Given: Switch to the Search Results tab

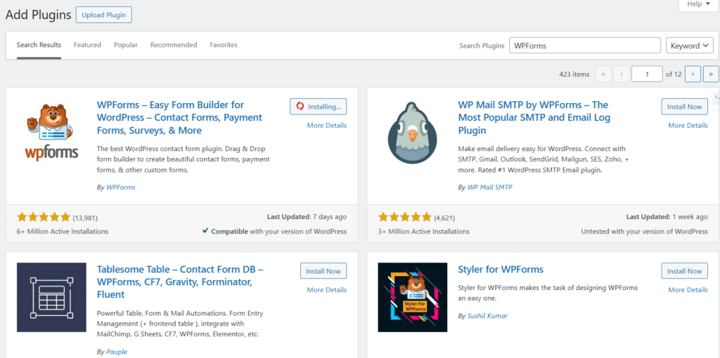Looking at the screenshot, I should [x=39, y=45].
